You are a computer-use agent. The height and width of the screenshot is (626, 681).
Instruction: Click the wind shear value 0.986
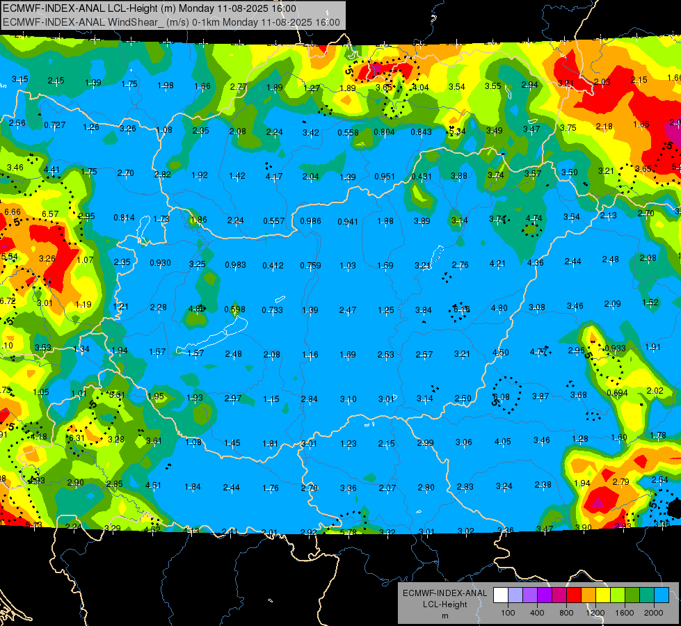pos(310,221)
